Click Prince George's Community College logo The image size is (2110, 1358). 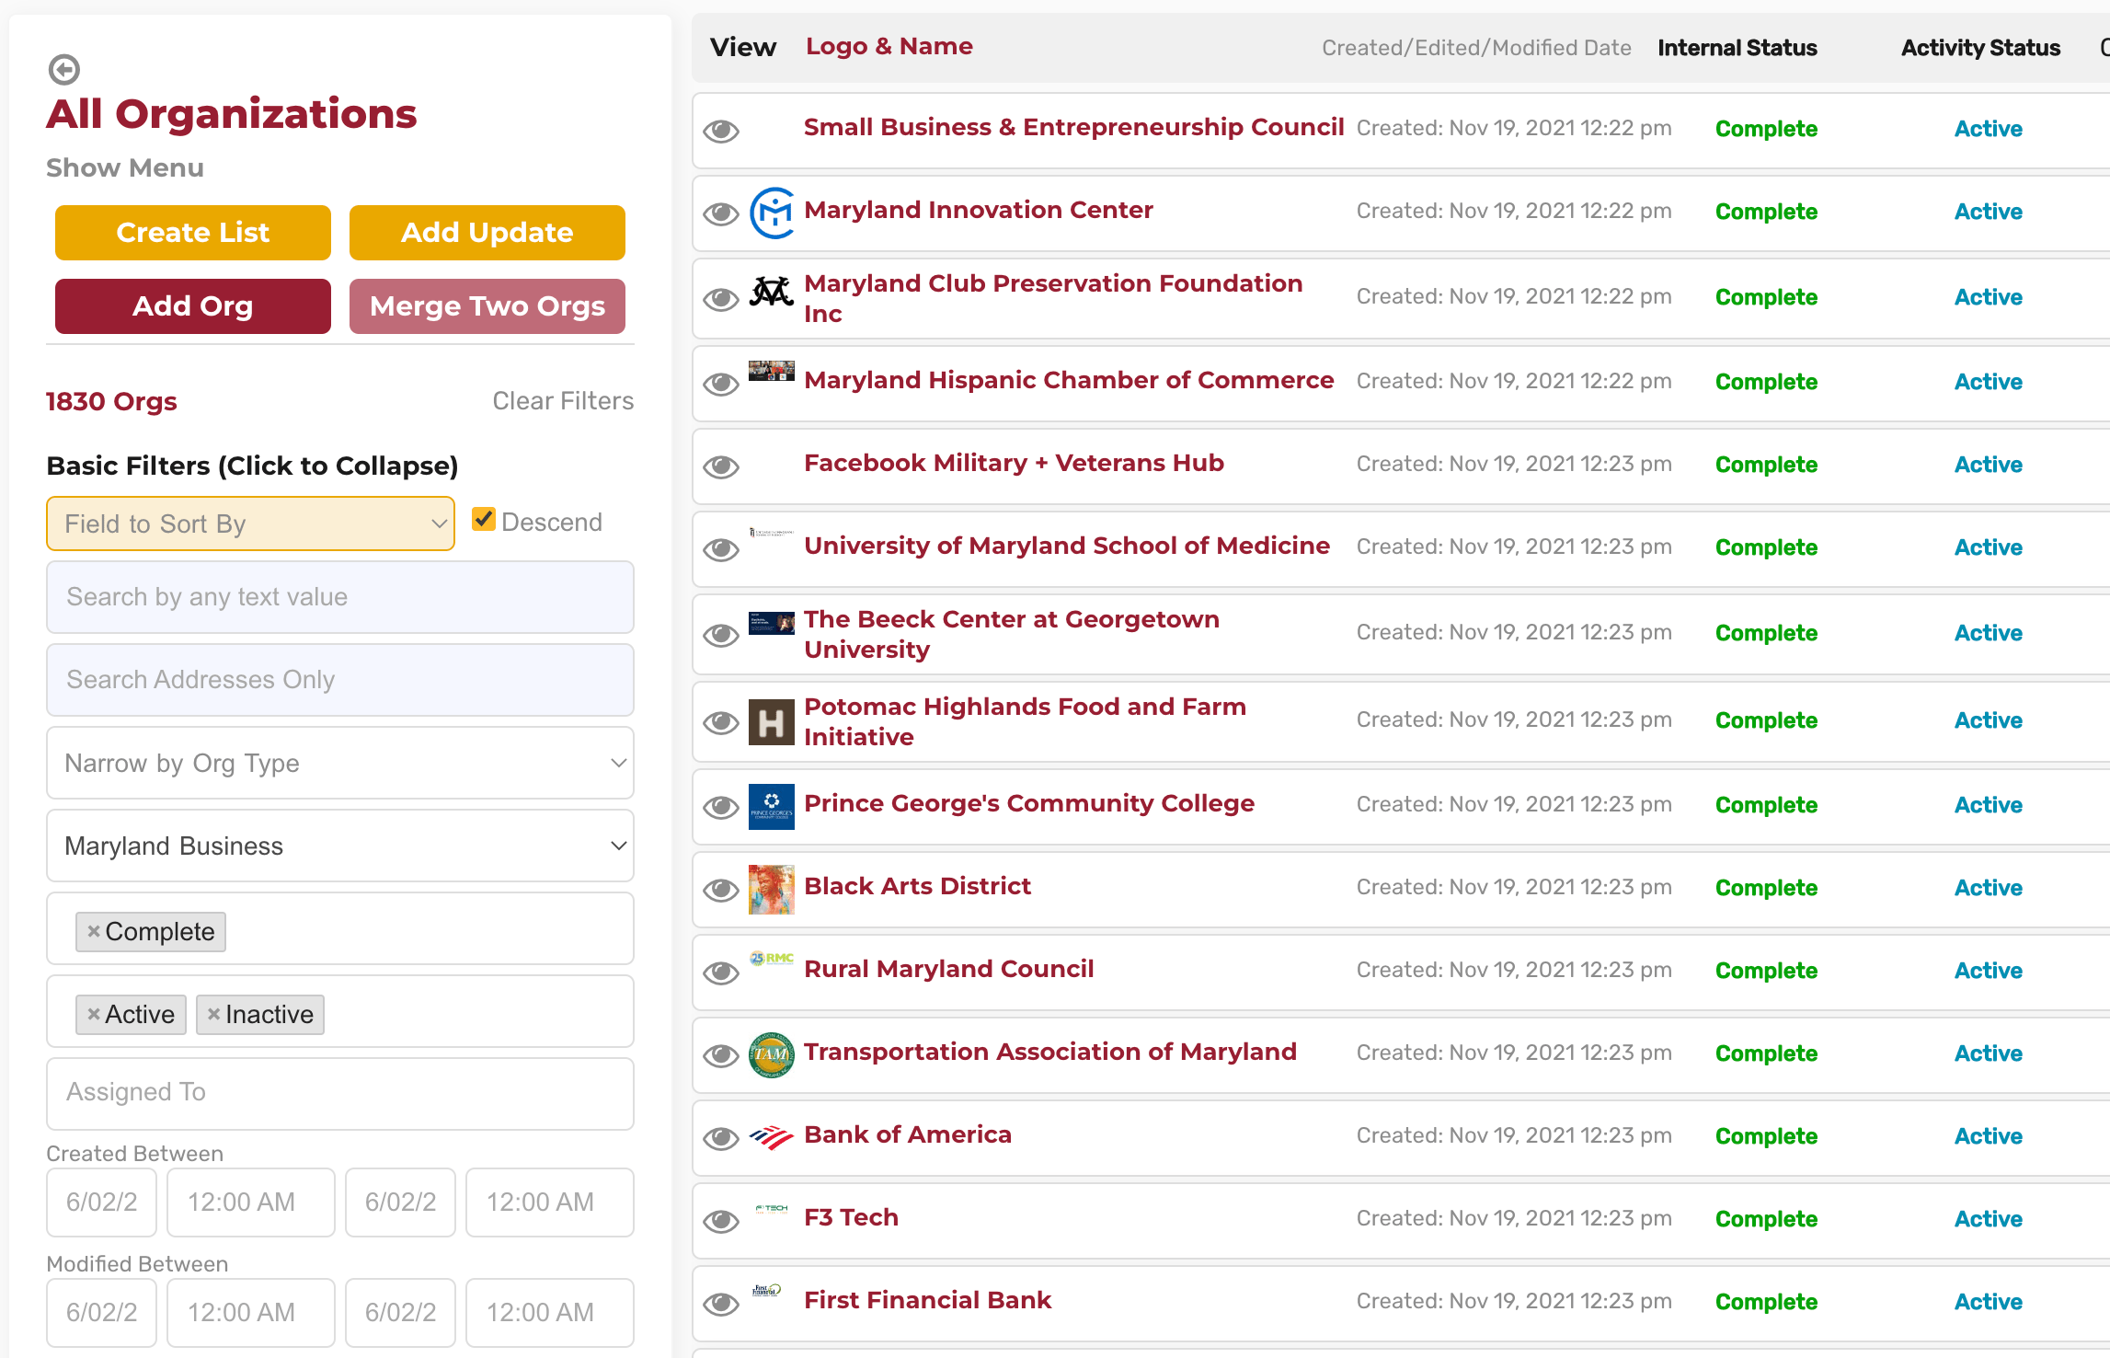pos(772,807)
